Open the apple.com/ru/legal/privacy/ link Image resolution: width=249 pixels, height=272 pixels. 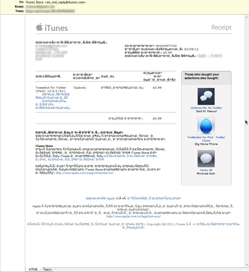click(x=134, y=216)
